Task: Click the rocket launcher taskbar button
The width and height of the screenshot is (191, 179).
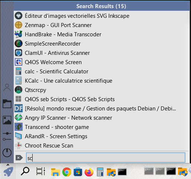Action: point(8,172)
